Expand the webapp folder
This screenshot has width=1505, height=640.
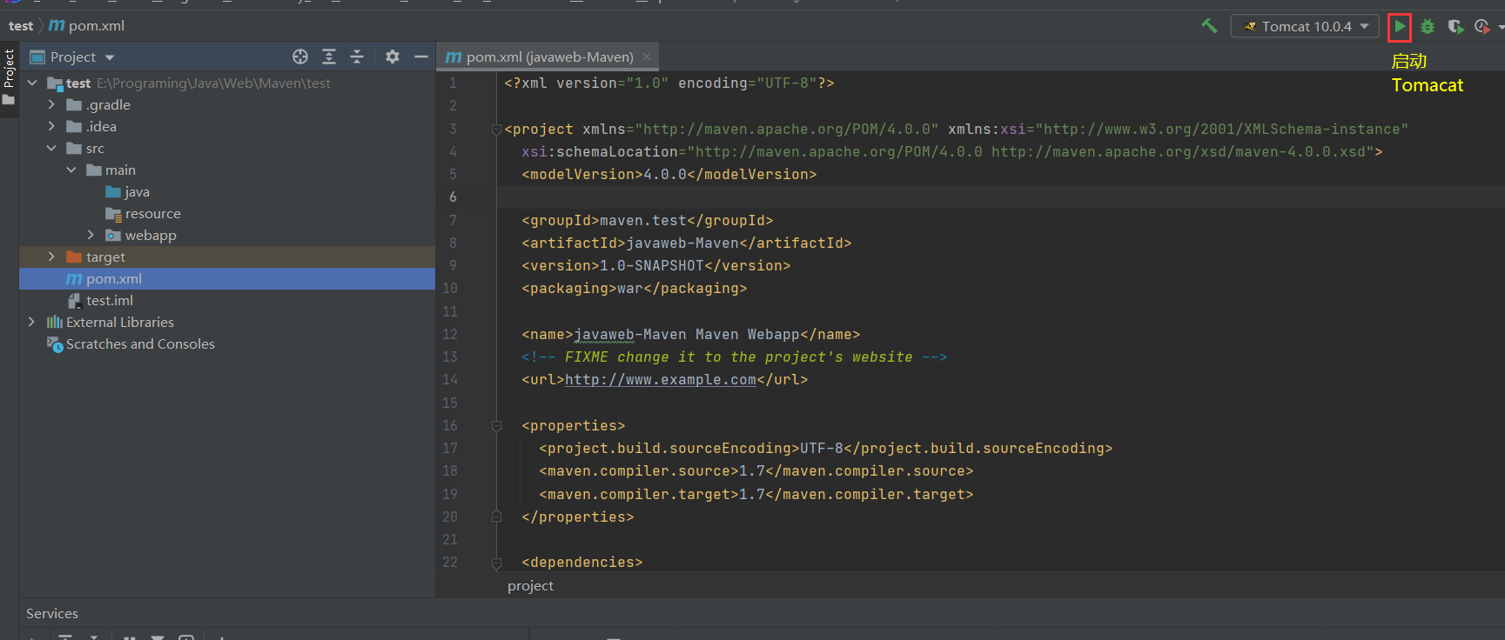91,235
